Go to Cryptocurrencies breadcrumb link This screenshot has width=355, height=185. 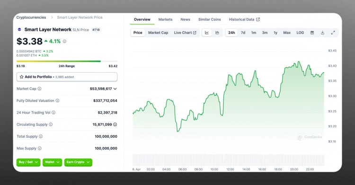pos(31,18)
